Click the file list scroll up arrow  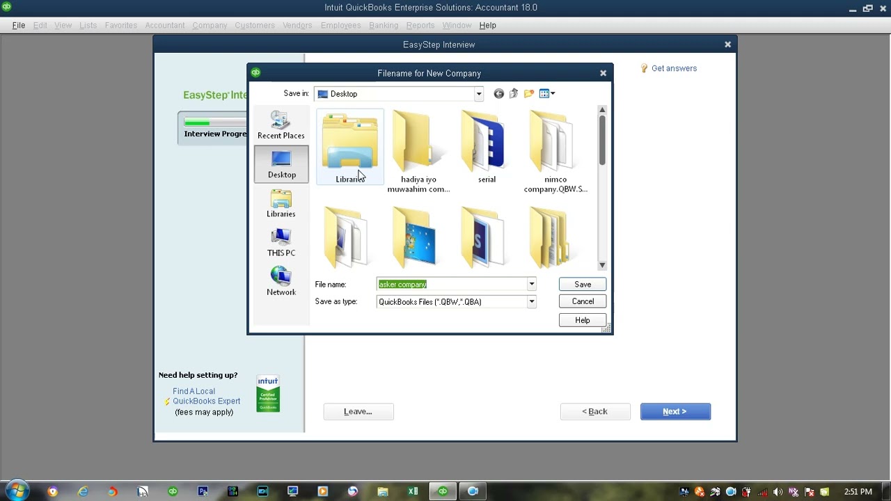pos(602,110)
